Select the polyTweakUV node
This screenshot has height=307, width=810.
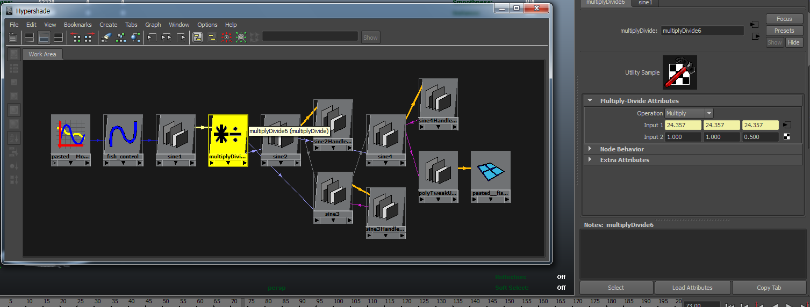coord(438,177)
